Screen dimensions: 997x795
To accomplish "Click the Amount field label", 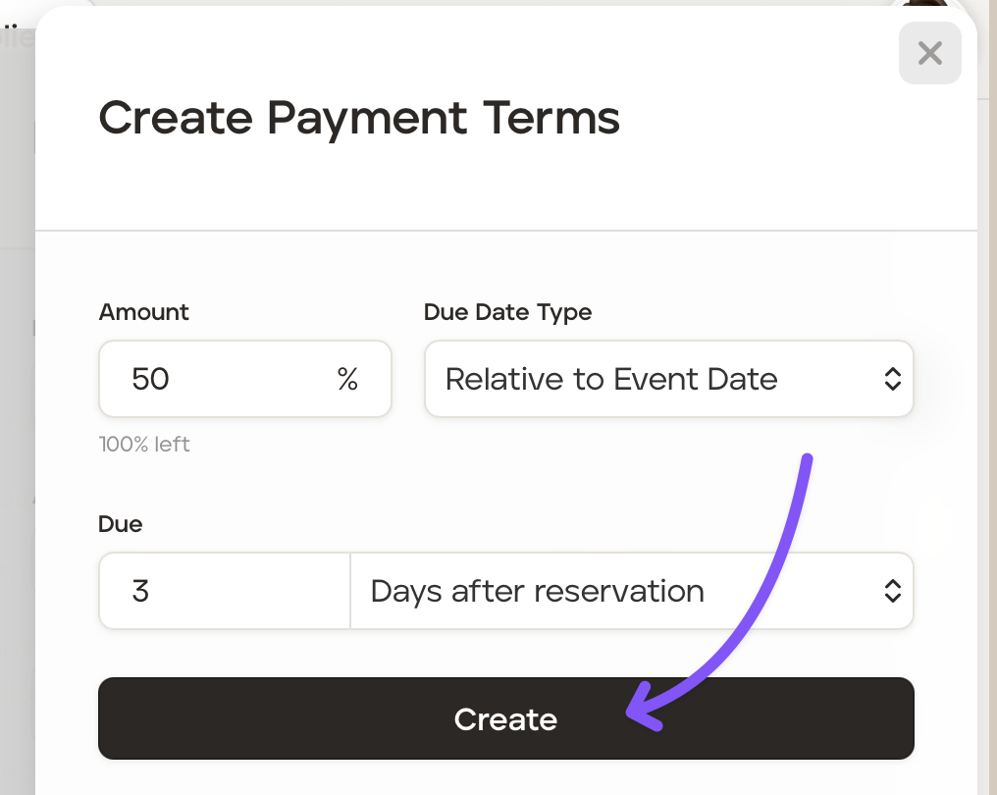I will click(143, 312).
